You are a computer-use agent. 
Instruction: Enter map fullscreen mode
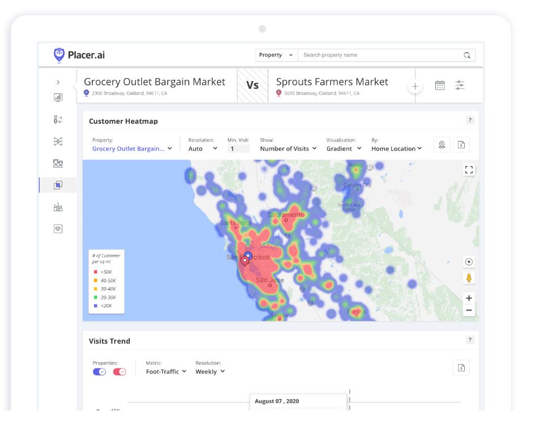[469, 170]
